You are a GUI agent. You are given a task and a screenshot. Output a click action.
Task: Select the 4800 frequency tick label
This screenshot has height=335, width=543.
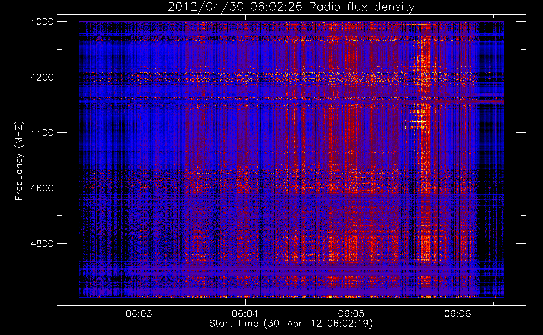[x=42, y=244]
